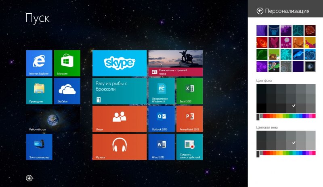Viewport: 323px width, 187px height.
Task: Pick the dark green wave background pattern
Action: [x=262, y=54]
